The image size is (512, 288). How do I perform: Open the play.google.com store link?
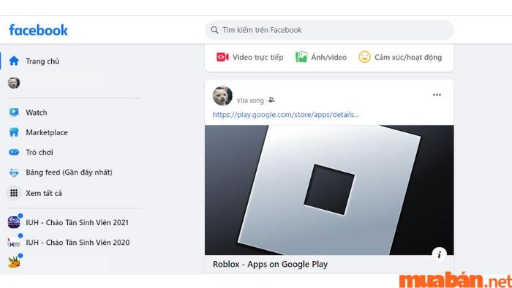pos(285,115)
